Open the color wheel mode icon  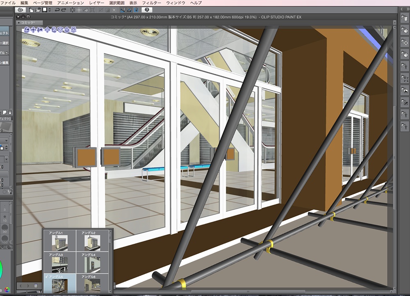pyautogui.click(x=7, y=290)
